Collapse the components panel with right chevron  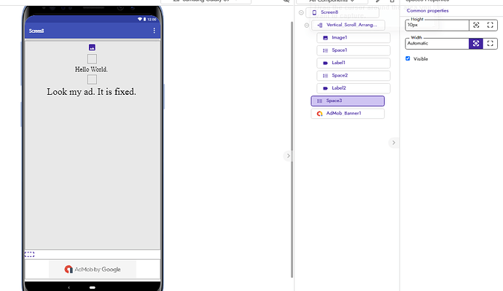point(394,143)
